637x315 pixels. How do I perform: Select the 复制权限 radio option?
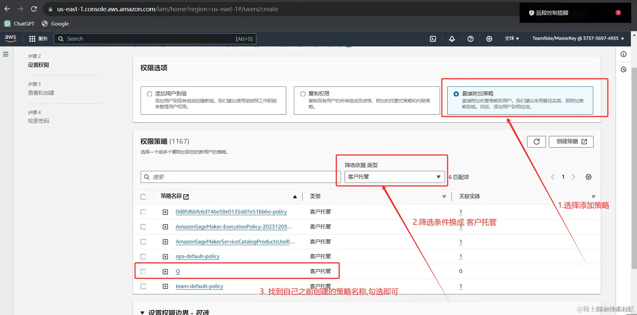(x=303, y=94)
